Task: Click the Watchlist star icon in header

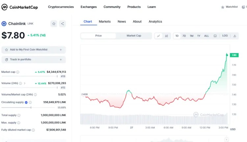Action: click(223, 7)
